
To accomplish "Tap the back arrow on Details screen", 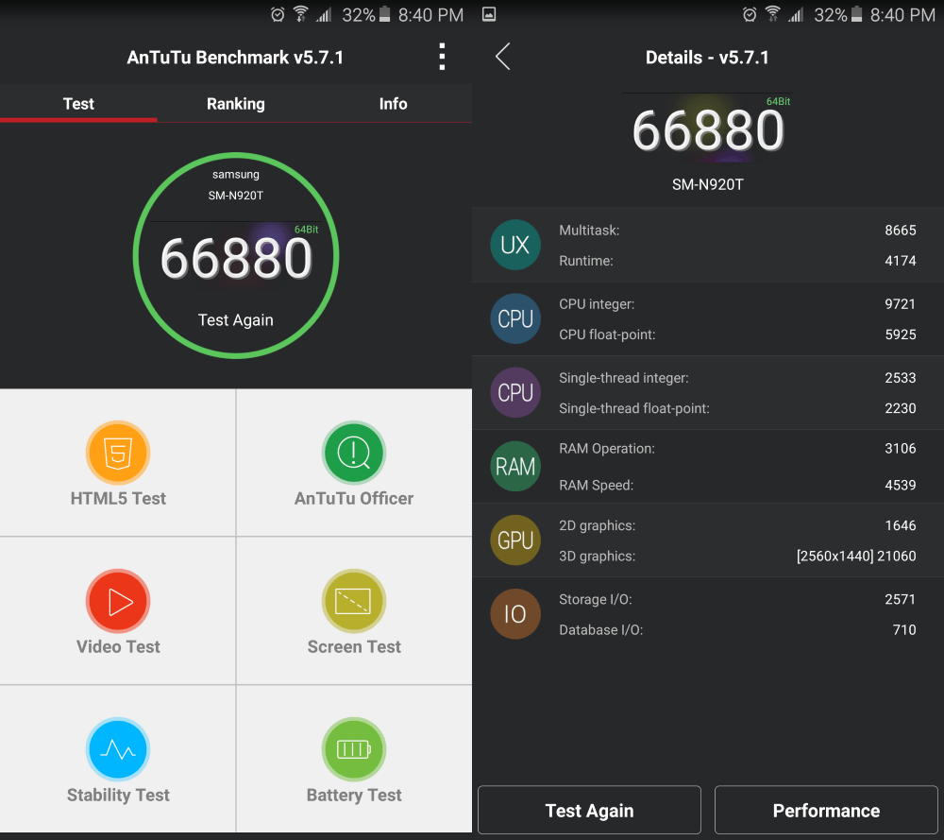I will click(x=503, y=57).
